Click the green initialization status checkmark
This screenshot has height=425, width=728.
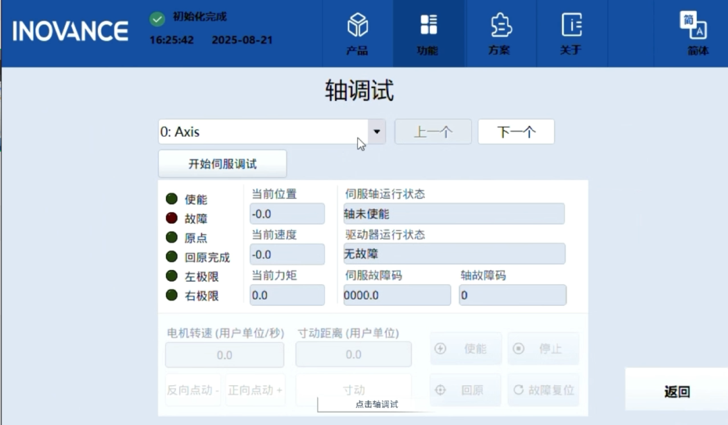tap(157, 19)
